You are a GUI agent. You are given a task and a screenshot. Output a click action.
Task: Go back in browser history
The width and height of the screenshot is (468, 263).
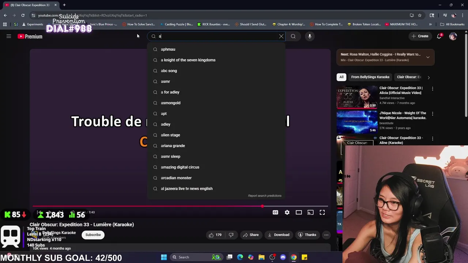coord(5,15)
